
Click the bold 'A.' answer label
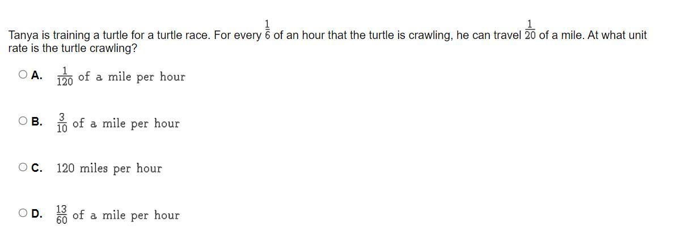click(x=37, y=75)
